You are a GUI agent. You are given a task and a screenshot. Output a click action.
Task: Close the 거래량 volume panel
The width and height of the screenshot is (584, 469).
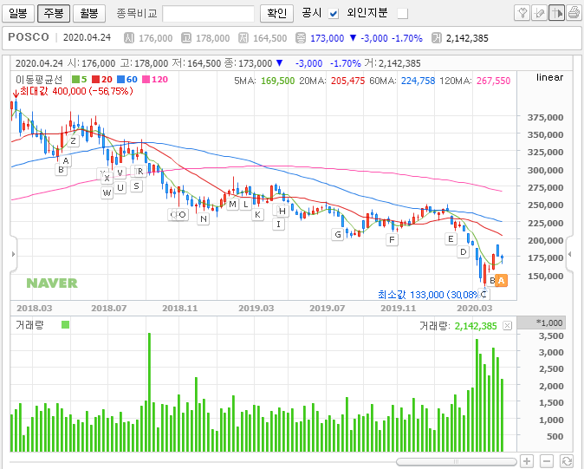click(x=507, y=326)
